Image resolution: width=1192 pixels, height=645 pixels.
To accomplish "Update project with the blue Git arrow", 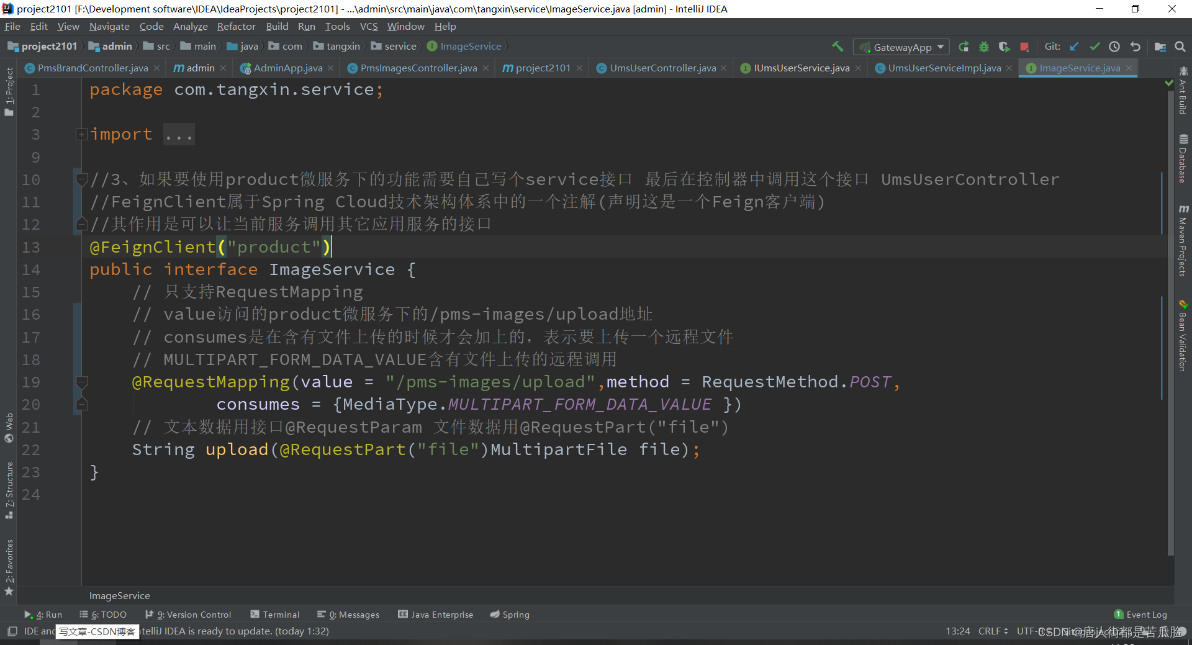I will (1074, 47).
